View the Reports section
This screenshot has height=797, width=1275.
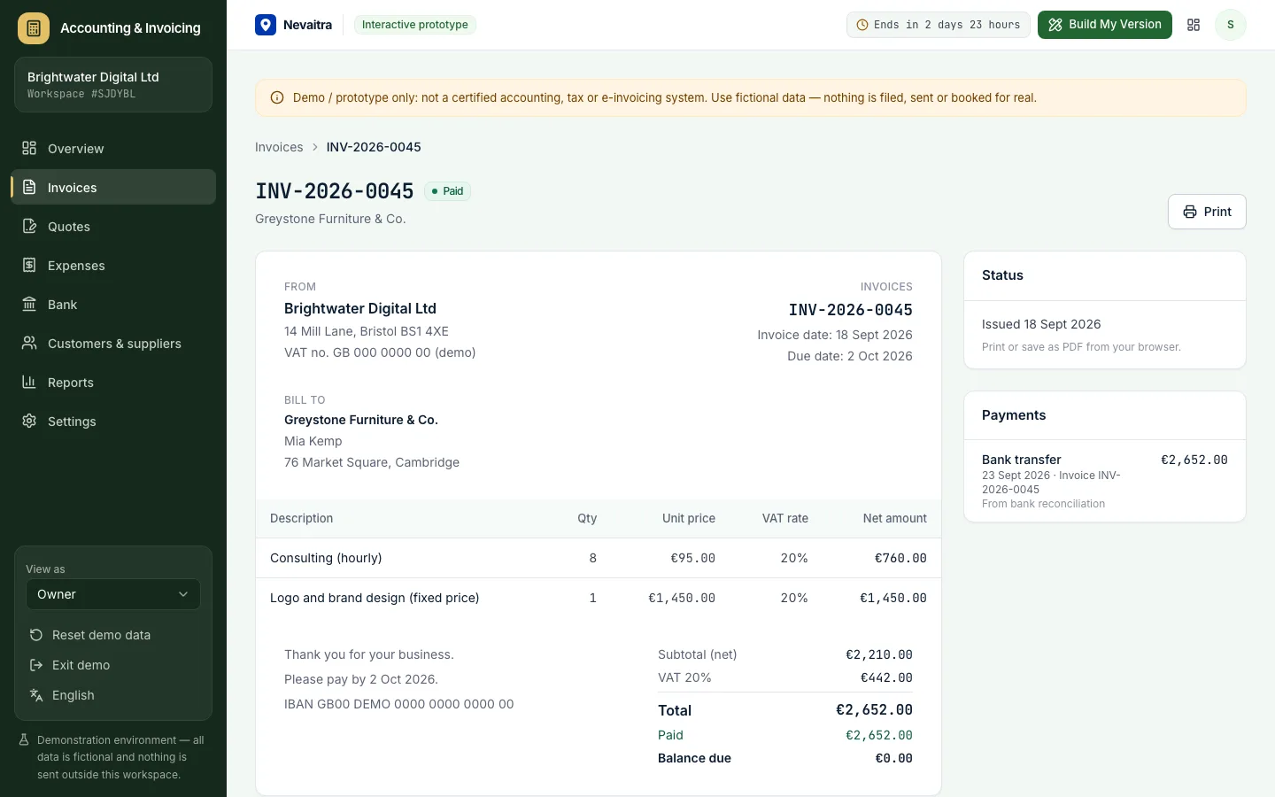[x=113, y=383]
